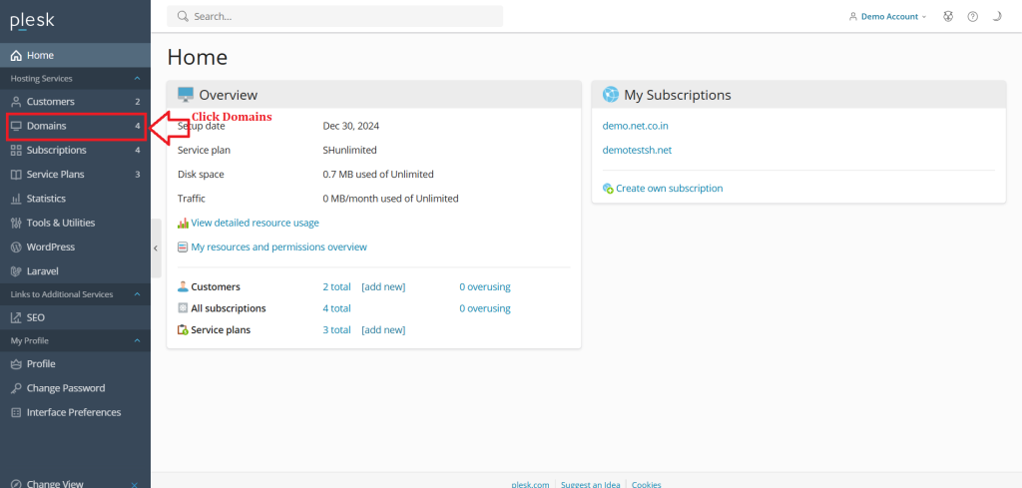Click the WordPress logo icon

click(x=16, y=246)
